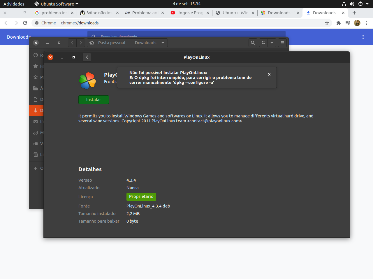
Task: Click the Proprietário license badge
Action: [x=141, y=197]
